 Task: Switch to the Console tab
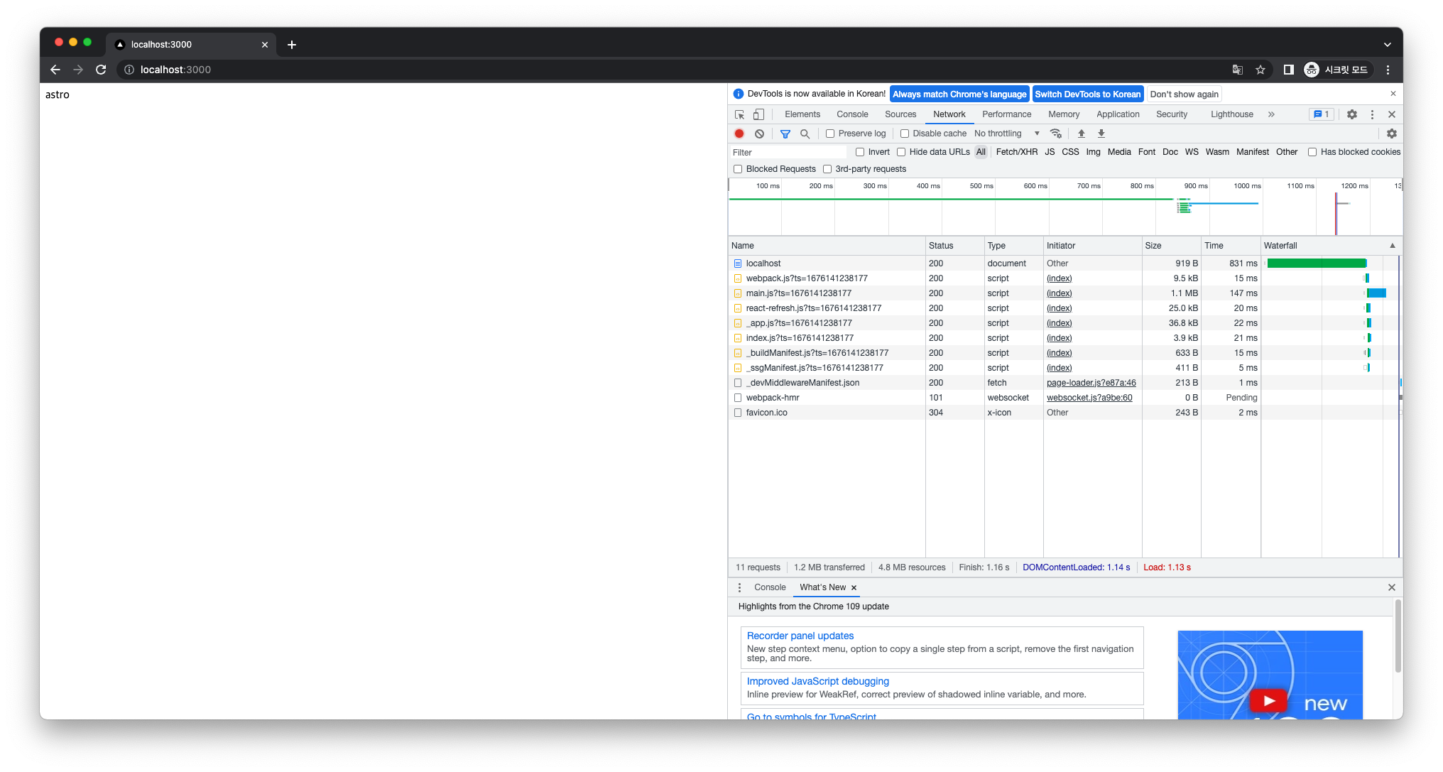coord(852,114)
